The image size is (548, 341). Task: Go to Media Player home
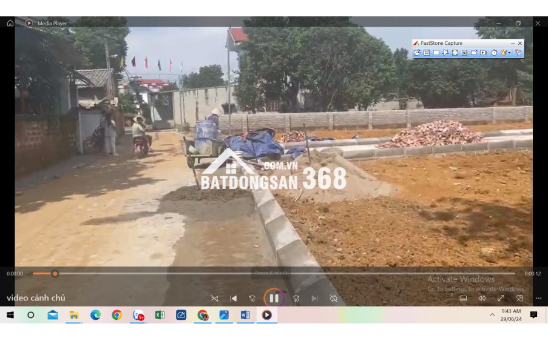[10, 23]
